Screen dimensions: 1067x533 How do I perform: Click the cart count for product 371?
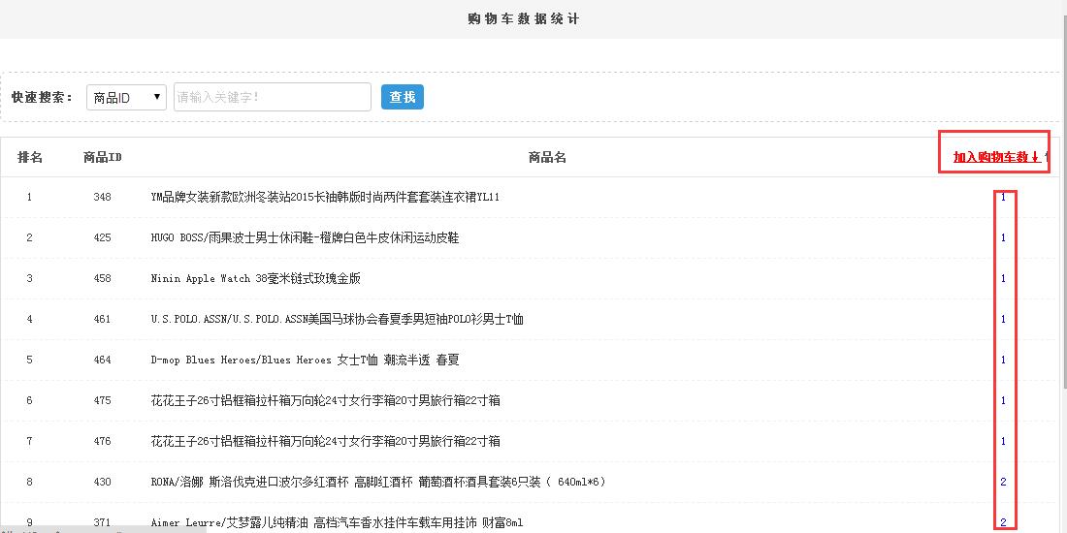tap(1003, 522)
